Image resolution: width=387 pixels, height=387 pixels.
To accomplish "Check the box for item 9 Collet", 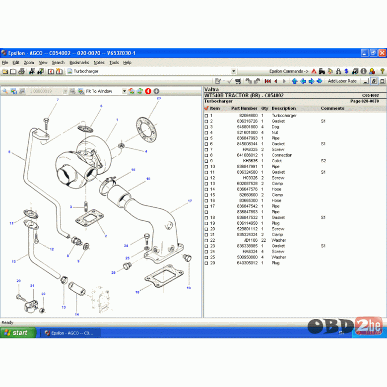I will point(206,161).
